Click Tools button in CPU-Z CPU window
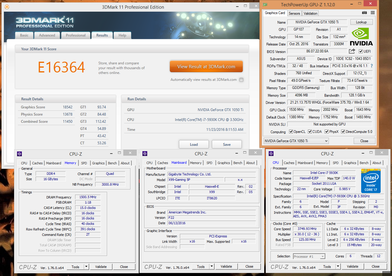The height and width of the screenshot is (276, 392). pyautogui.click(x=327, y=266)
